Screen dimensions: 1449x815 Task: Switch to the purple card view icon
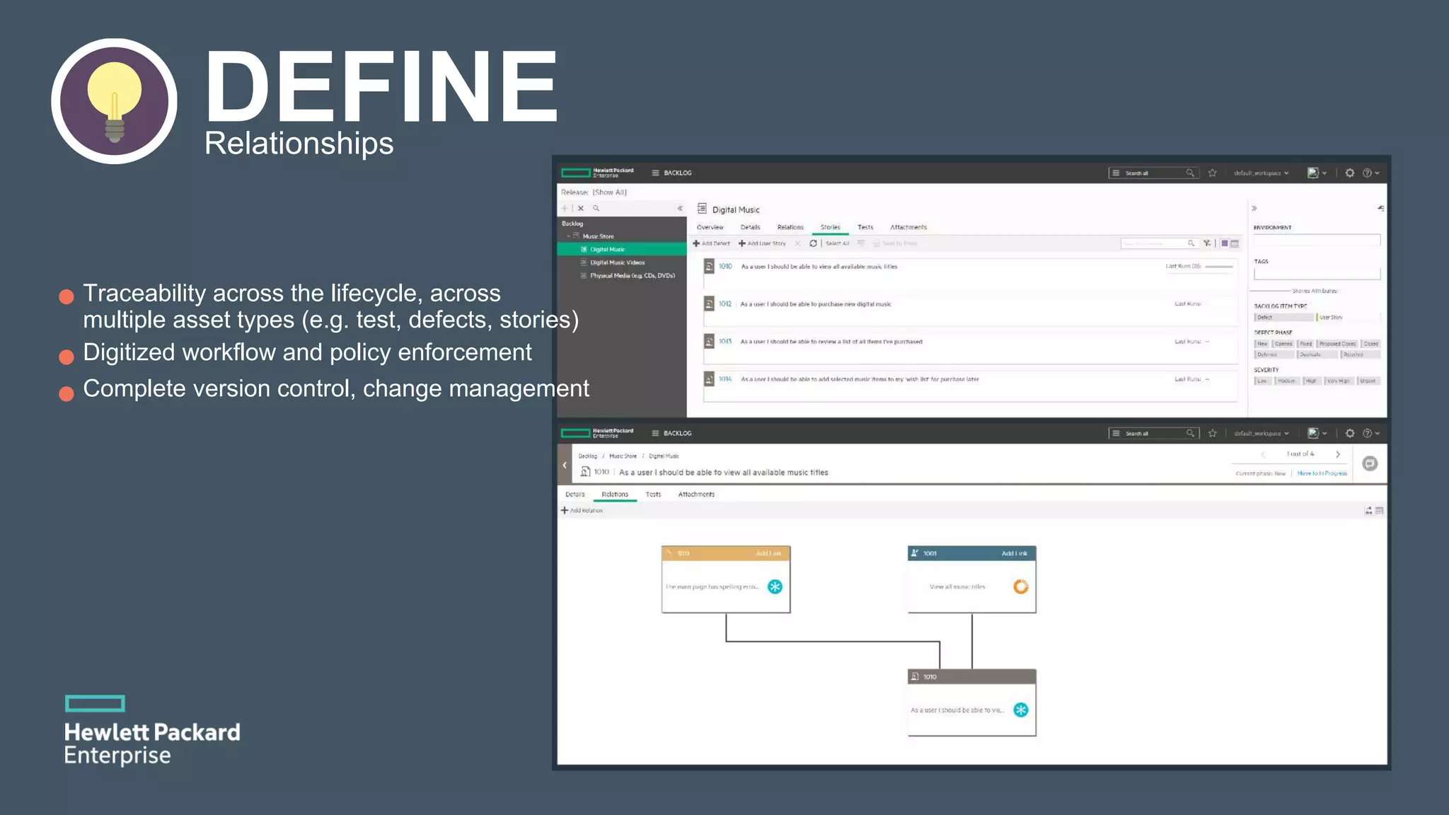click(1225, 243)
